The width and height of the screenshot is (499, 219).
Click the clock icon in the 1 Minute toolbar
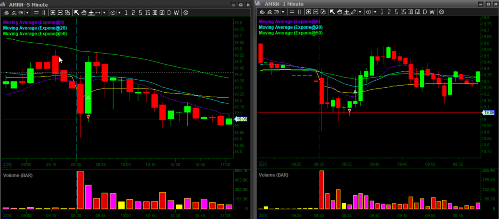point(368,12)
